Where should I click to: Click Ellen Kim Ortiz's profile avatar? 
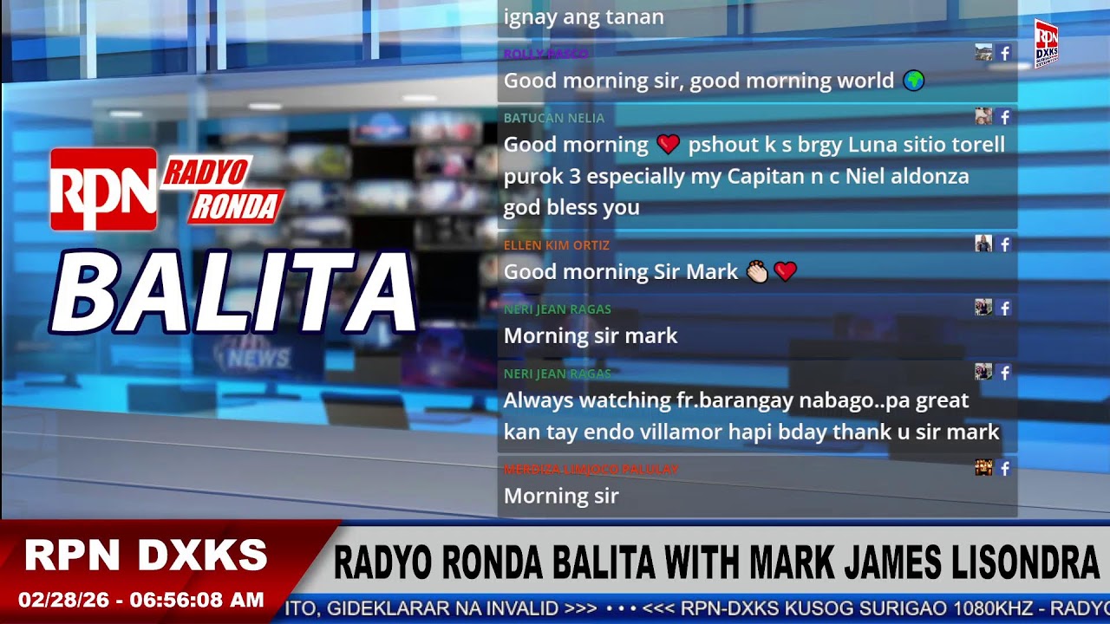click(983, 244)
